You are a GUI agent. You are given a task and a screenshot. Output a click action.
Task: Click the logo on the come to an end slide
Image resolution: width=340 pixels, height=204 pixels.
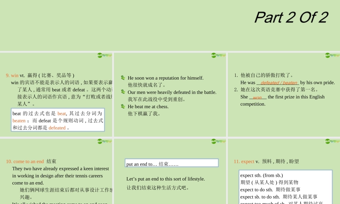(104, 141)
